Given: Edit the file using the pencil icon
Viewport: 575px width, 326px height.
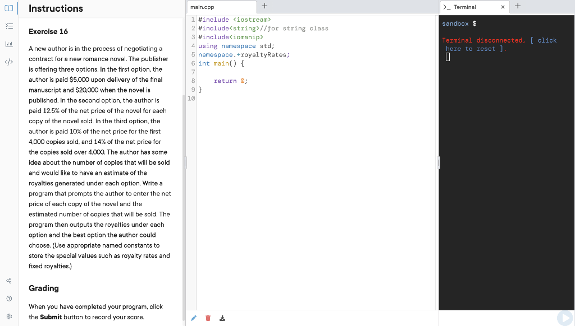Looking at the screenshot, I should point(193,318).
